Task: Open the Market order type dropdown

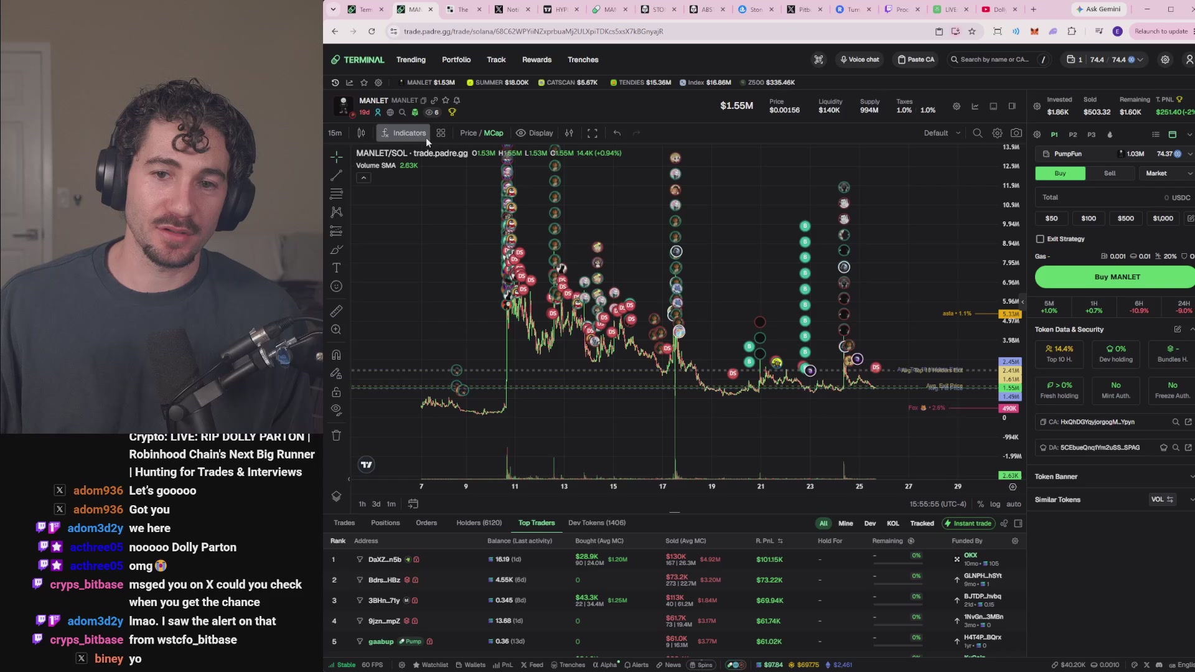Action: tap(1169, 174)
